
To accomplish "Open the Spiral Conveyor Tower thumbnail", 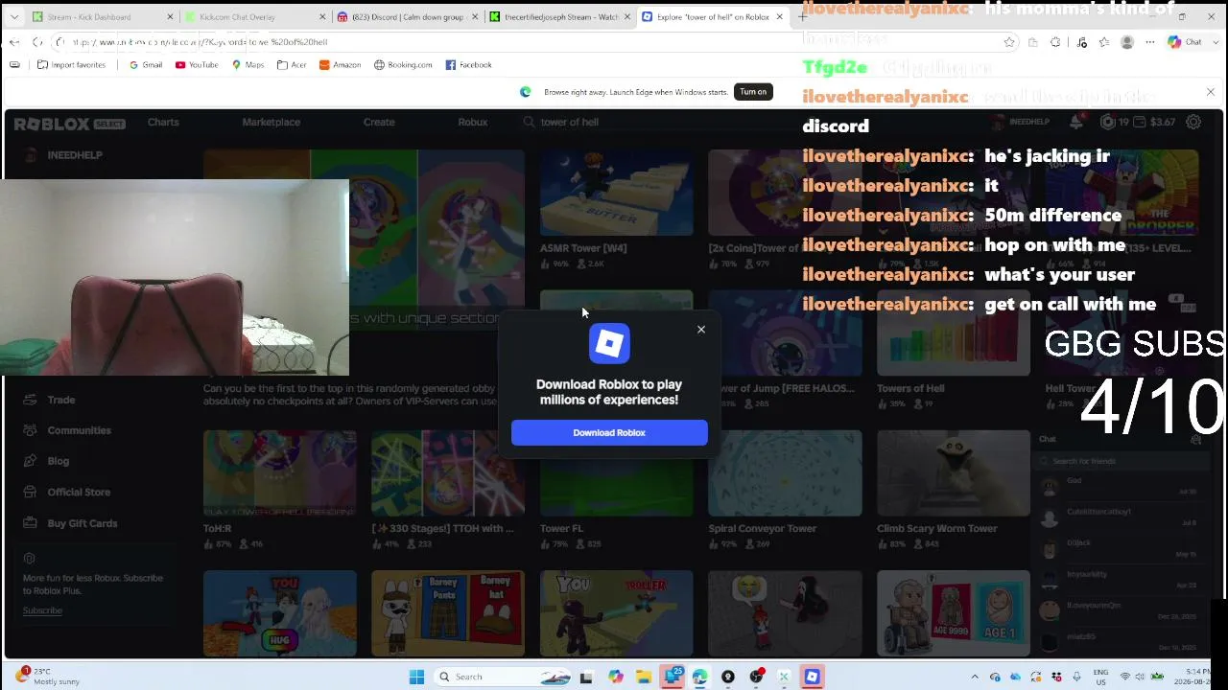I will point(785,473).
